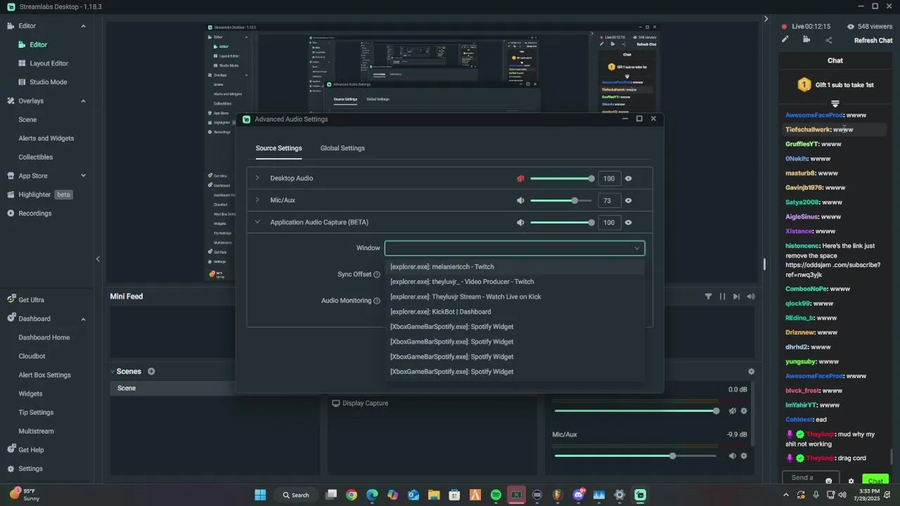Open Tip Settings in the sidebar
The height and width of the screenshot is (506, 900).
click(x=37, y=413)
